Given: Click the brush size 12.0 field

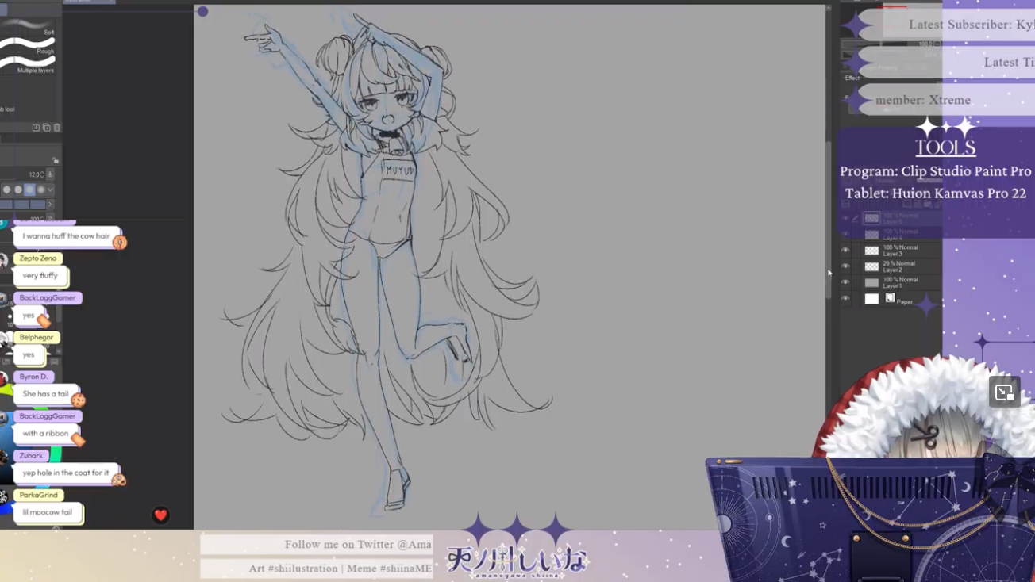Looking at the screenshot, I should click(x=33, y=174).
